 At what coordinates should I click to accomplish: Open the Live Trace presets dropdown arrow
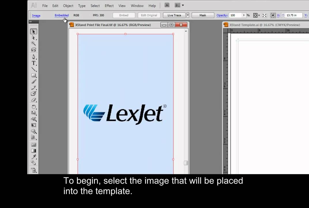pyautogui.click(x=188, y=15)
